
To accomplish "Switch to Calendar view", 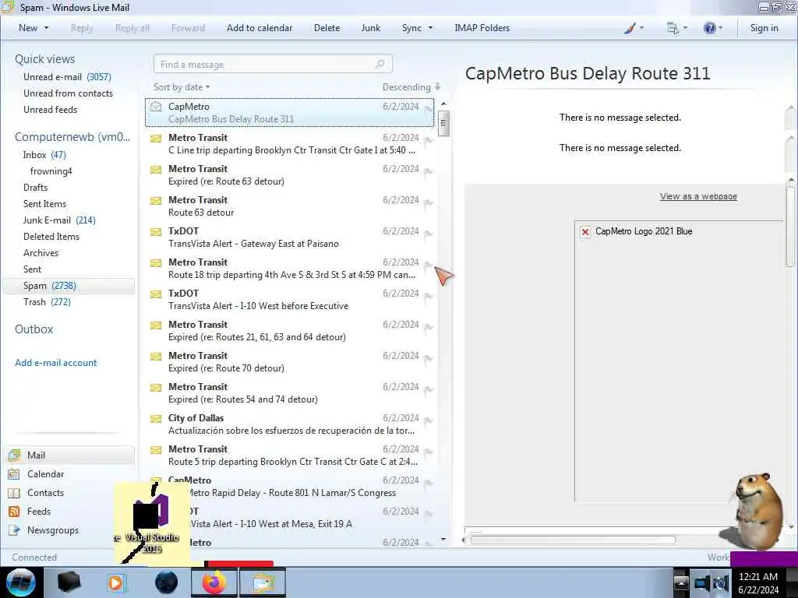I will (x=45, y=474).
